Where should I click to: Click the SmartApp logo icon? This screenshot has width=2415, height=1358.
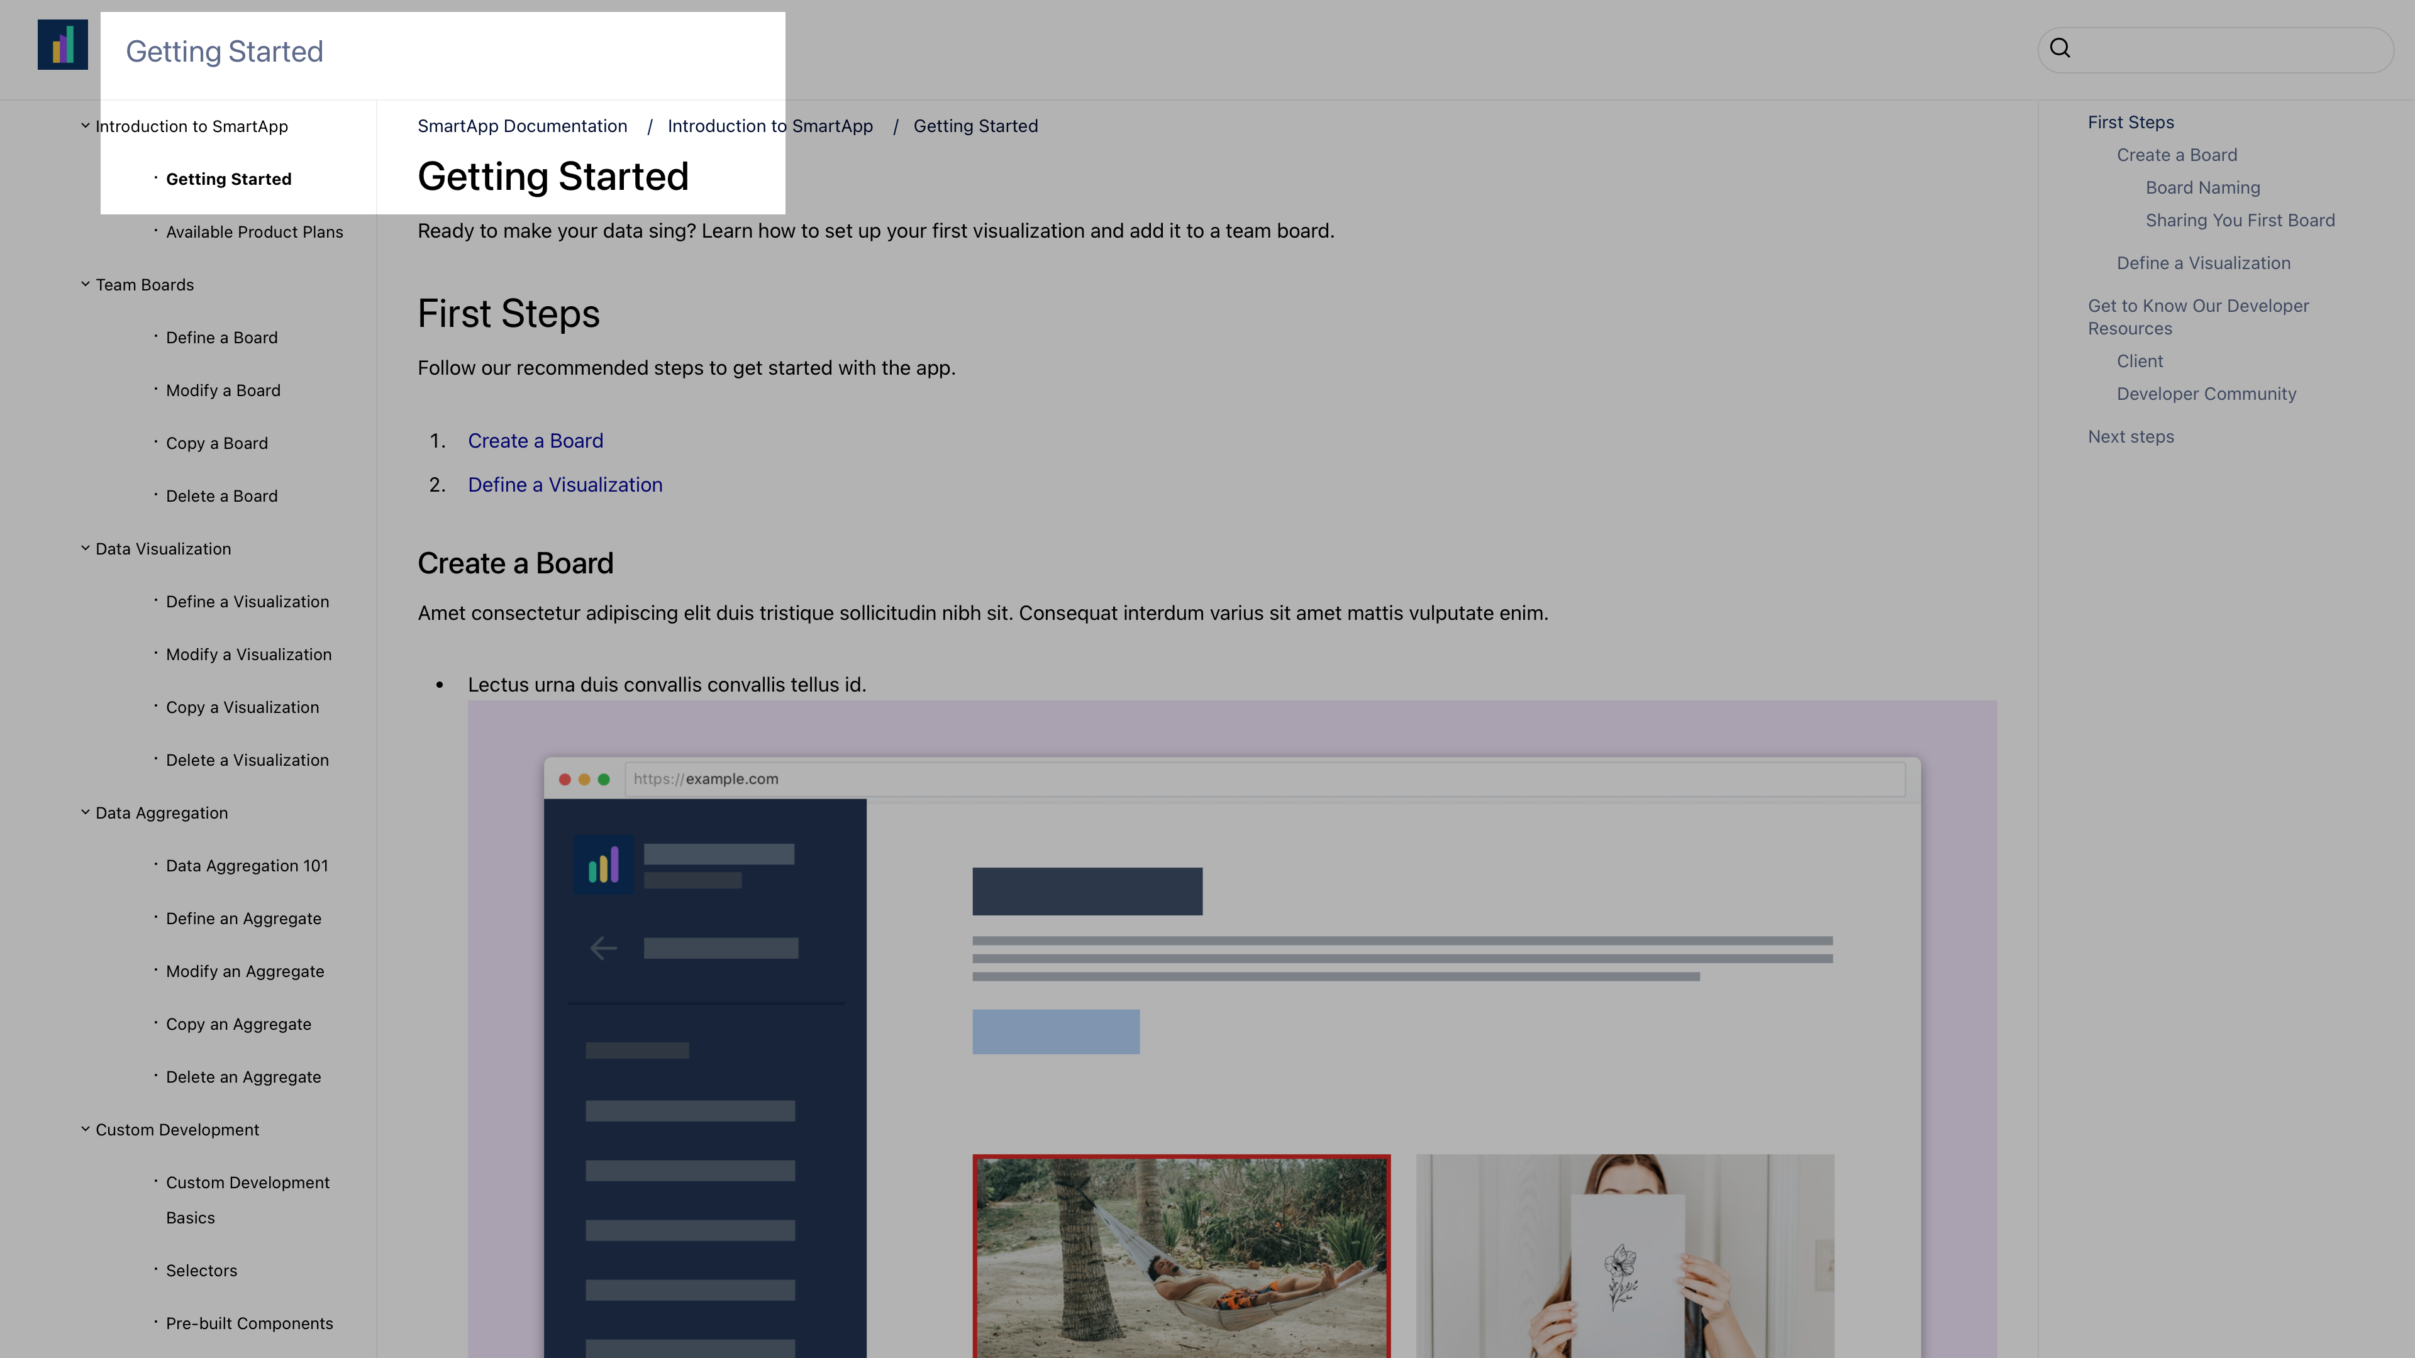coord(63,43)
